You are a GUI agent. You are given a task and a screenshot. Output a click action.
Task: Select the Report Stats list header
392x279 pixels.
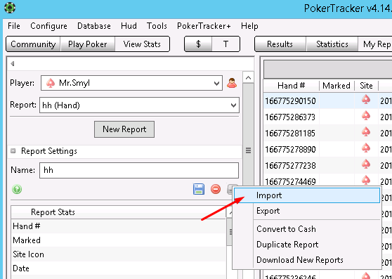point(119,212)
